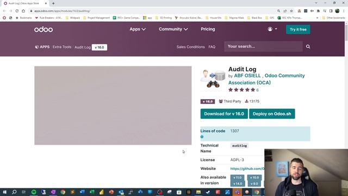Open OneNote from the taskbar
This screenshot has width=348, height=196.
point(53,192)
